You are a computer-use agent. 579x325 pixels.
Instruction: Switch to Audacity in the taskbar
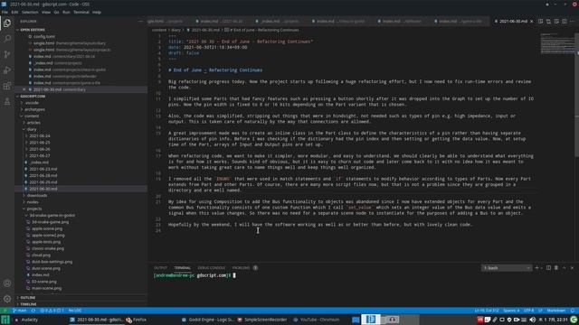(x=26, y=320)
